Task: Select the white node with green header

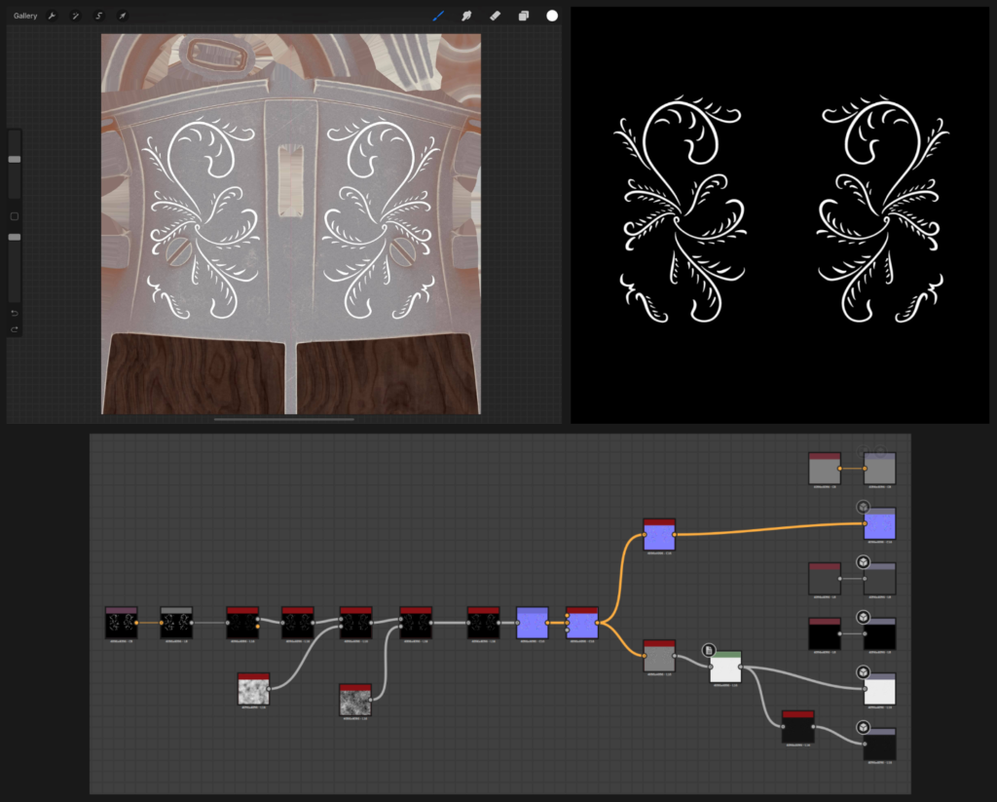Action: [725, 668]
